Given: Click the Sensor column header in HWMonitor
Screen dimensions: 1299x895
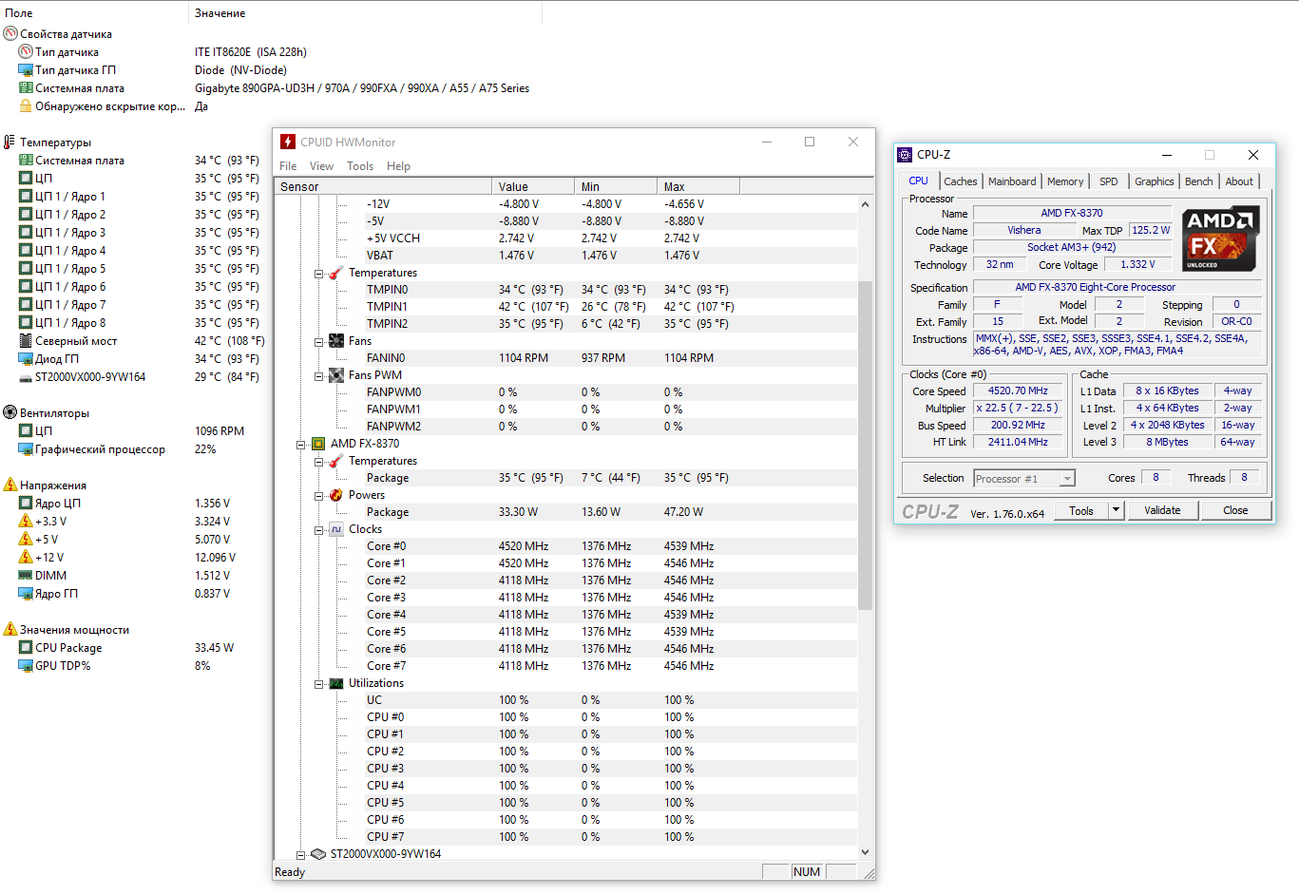Looking at the screenshot, I should coord(383,186).
